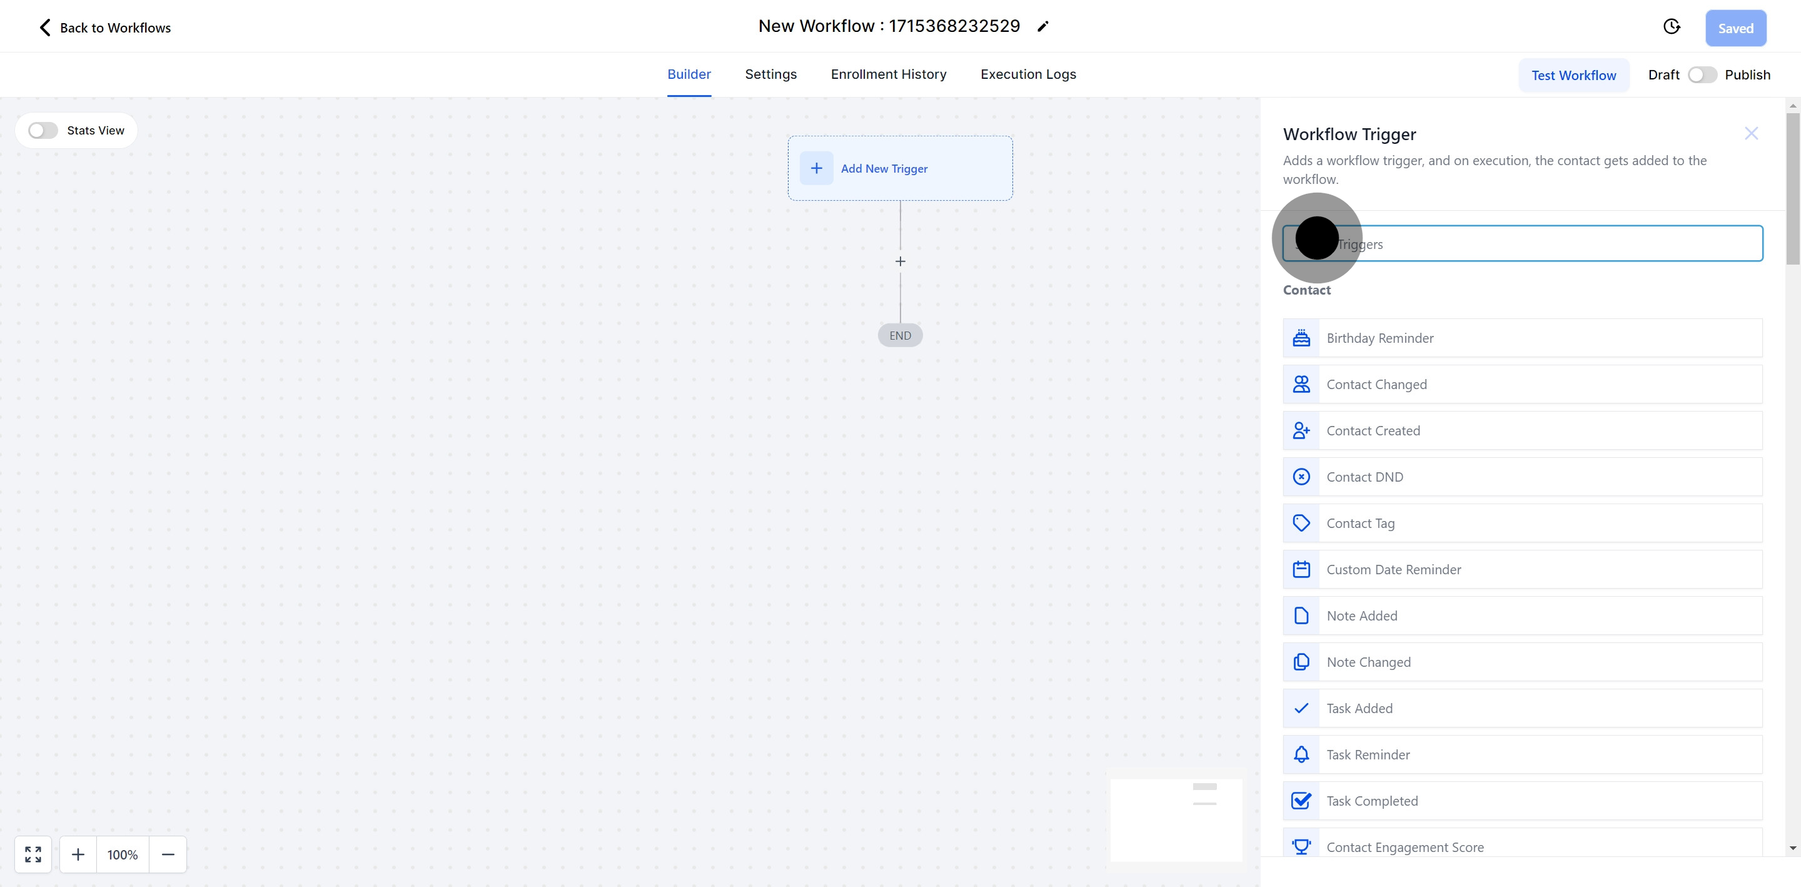Image resolution: width=1801 pixels, height=887 pixels.
Task: Toggle the Stats View switch
Action: click(43, 131)
